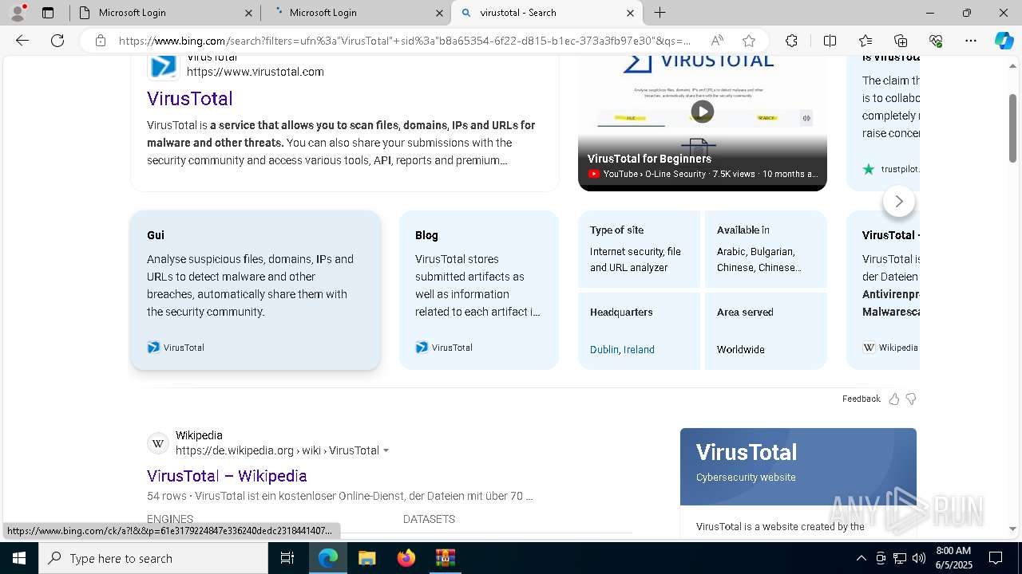The image size is (1022, 574).
Task: Open WinRAR from taskbar
Action: pos(445,558)
